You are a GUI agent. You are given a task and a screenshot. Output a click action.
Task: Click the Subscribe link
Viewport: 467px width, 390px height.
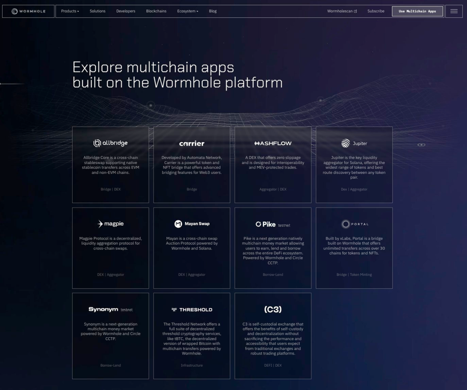coord(376,11)
